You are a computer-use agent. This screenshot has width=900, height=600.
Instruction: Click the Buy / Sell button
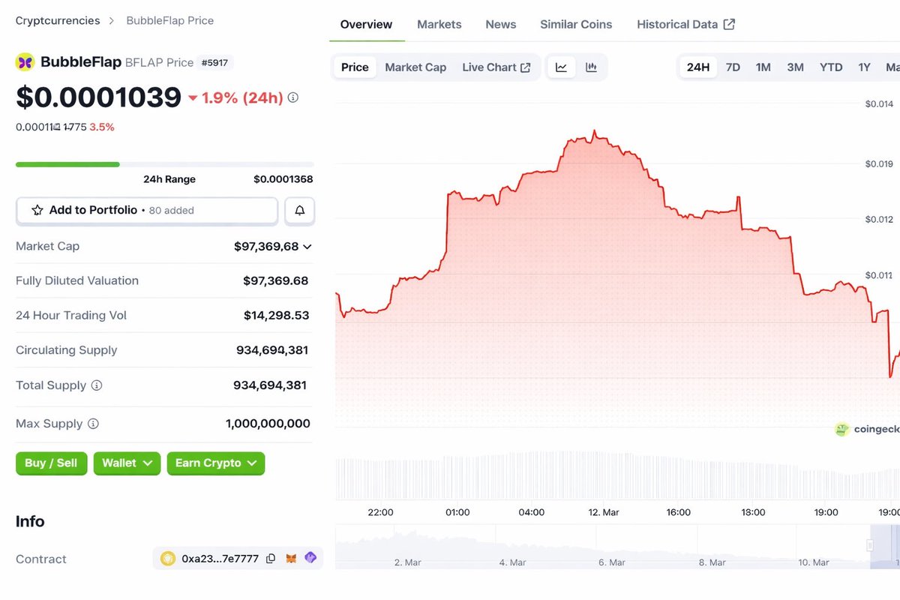(51, 463)
